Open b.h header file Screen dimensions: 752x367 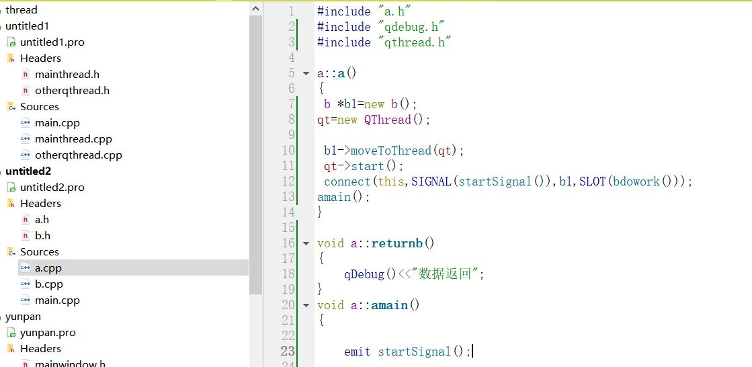click(x=43, y=236)
